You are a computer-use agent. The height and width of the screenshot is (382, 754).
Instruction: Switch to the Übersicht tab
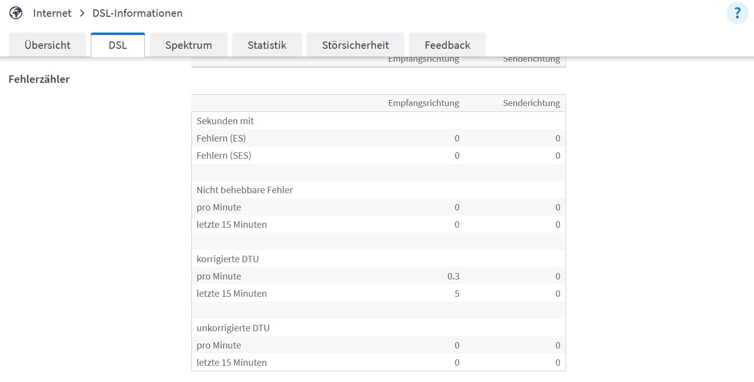click(x=47, y=45)
